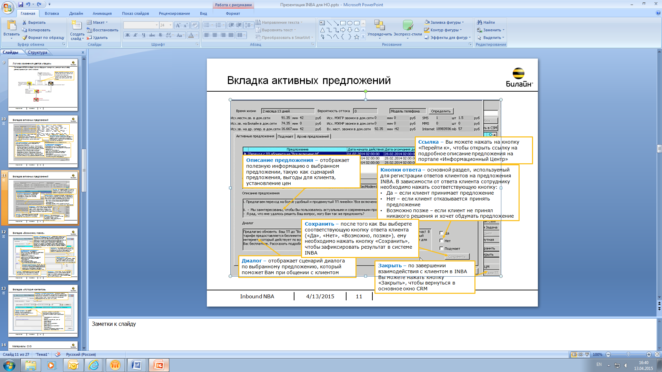Open Эффекты для фигур dropdown
This screenshot has height=372, width=662.
pos(448,38)
